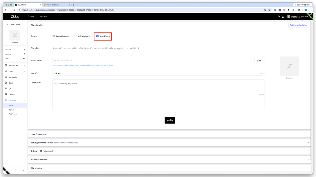This screenshot has height=177, width=316.
Task: Toggle the User Pre-consent section chevron
Action: click(308, 134)
